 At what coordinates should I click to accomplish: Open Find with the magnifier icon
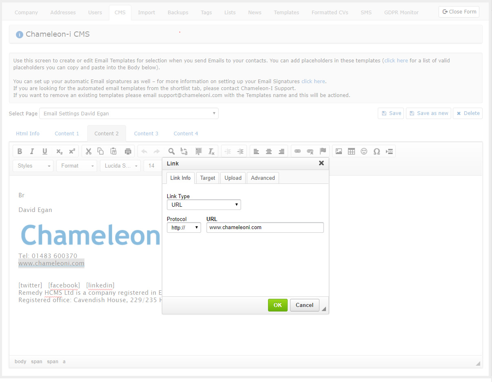pos(171,151)
